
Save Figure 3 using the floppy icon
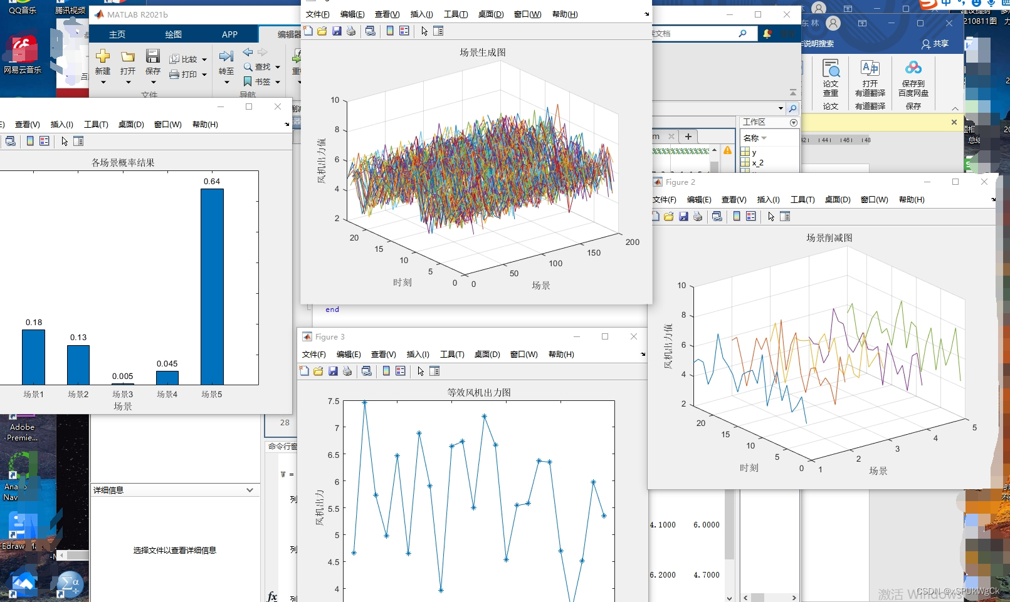pos(333,371)
